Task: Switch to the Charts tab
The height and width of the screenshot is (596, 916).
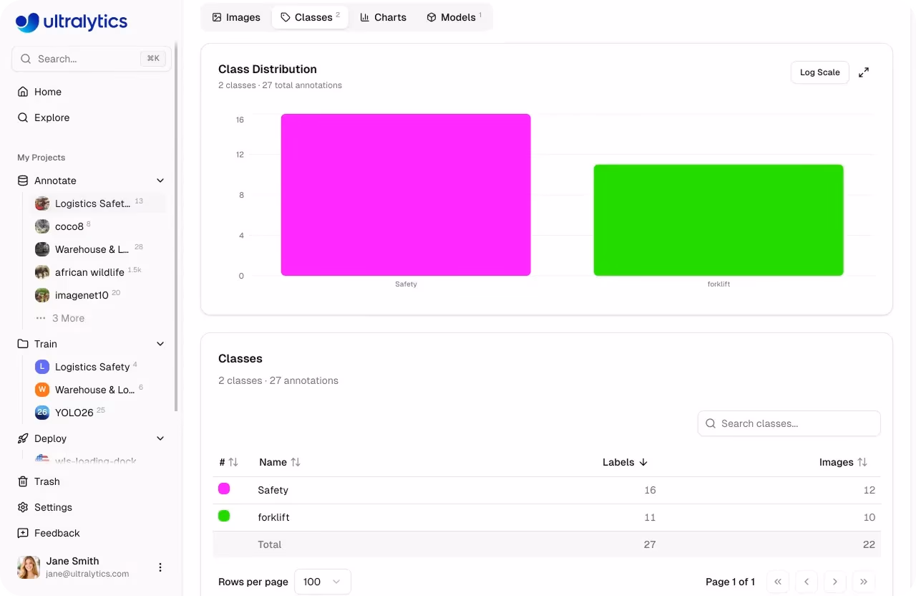Action: [x=383, y=17]
